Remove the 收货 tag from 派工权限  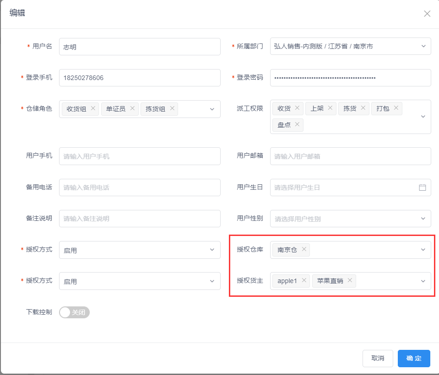pyautogui.click(x=298, y=107)
